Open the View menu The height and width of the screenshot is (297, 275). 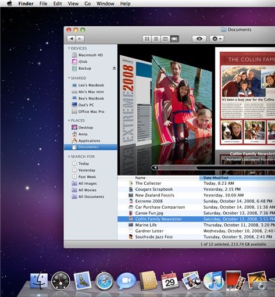point(73,3)
